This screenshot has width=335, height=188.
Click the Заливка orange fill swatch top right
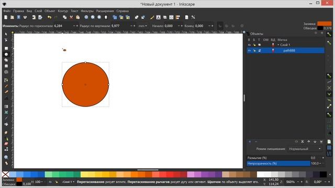(325, 23)
